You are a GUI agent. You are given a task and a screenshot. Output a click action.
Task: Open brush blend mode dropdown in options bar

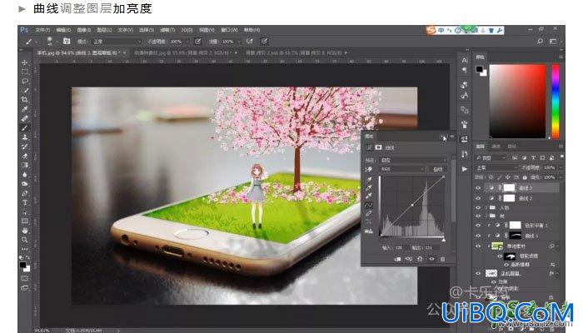tap(117, 42)
